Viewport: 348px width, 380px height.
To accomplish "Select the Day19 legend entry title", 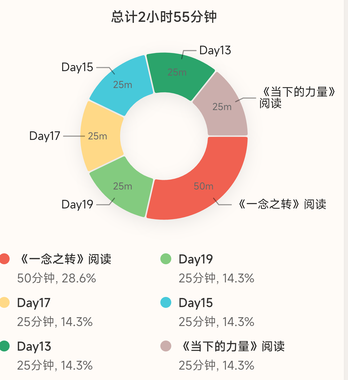I will tap(196, 259).
